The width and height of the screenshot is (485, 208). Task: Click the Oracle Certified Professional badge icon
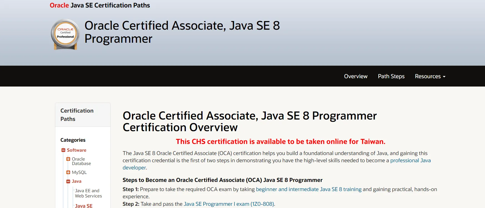pos(66,34)
